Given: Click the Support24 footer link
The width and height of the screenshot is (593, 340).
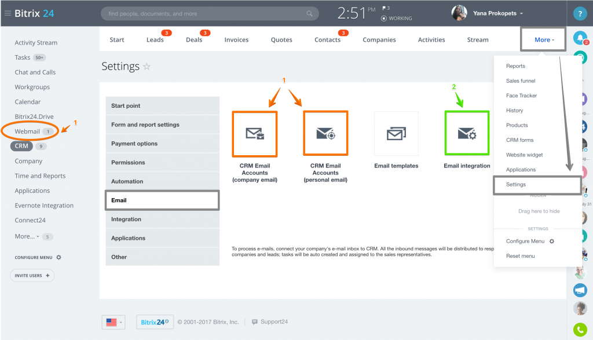Looking at the screenshot, I should click(274, 322).
